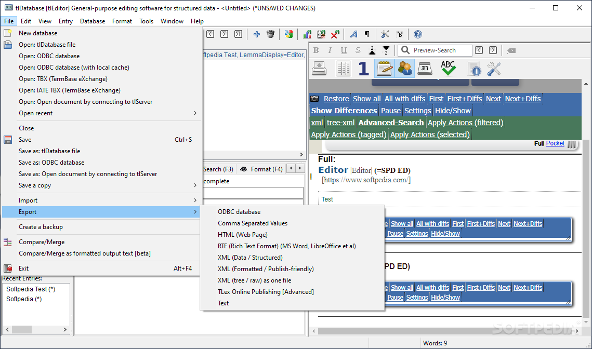Screen dimensions: 592x349
Task: Expand the Import submenu
Action: [x=101, y=200]
